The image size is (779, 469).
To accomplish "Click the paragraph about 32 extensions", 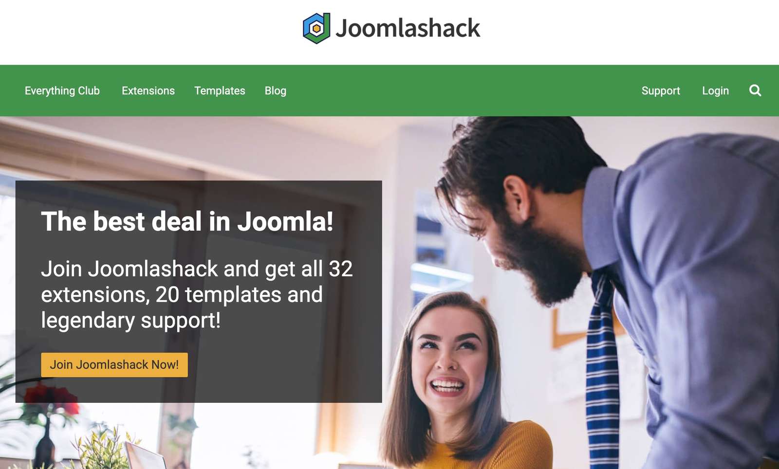I will (197, 294).
